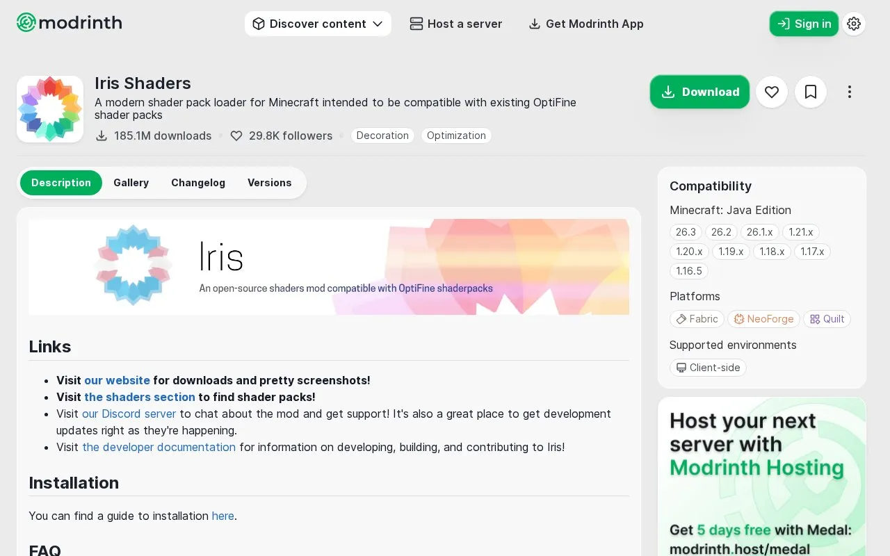Open 'the shaders section' link

pos(139,397)
